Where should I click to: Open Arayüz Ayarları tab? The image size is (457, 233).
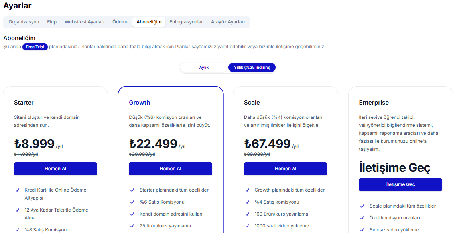pos(228,22)
